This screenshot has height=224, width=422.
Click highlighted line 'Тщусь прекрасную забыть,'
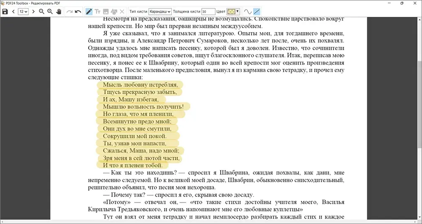pyautogui.click(x=140, y=92)
